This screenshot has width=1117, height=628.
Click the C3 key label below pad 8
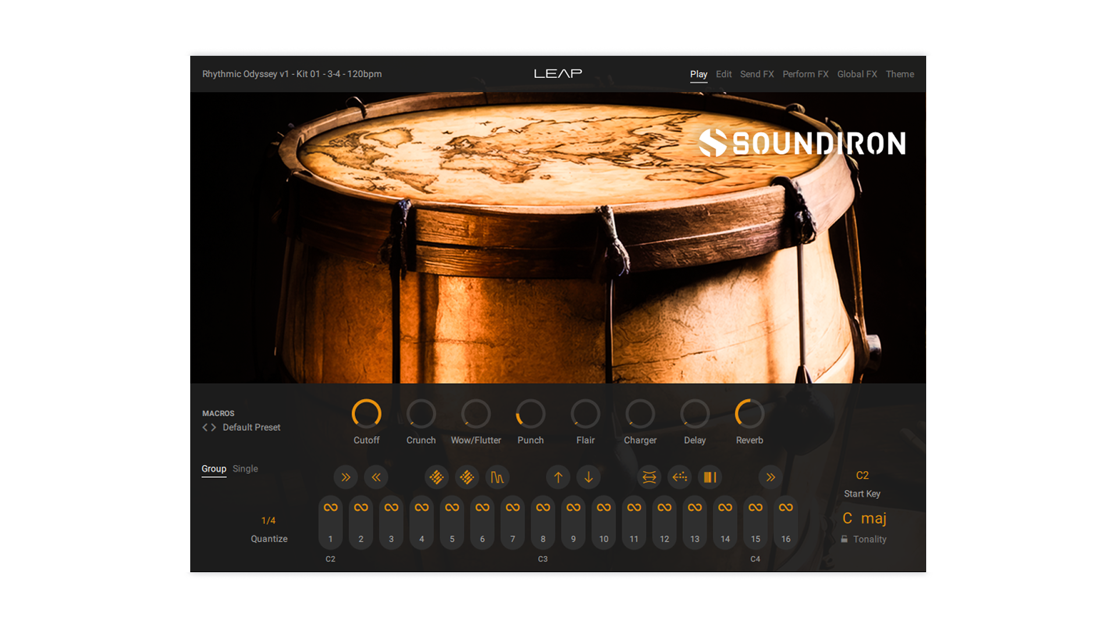(x=543, y=559)
